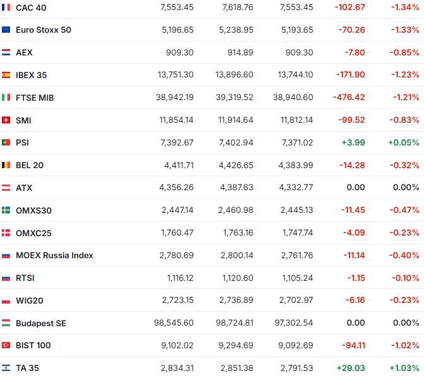
Task: Click the Sweden flag icon beside OMXS30
Action: click(6, 210)
